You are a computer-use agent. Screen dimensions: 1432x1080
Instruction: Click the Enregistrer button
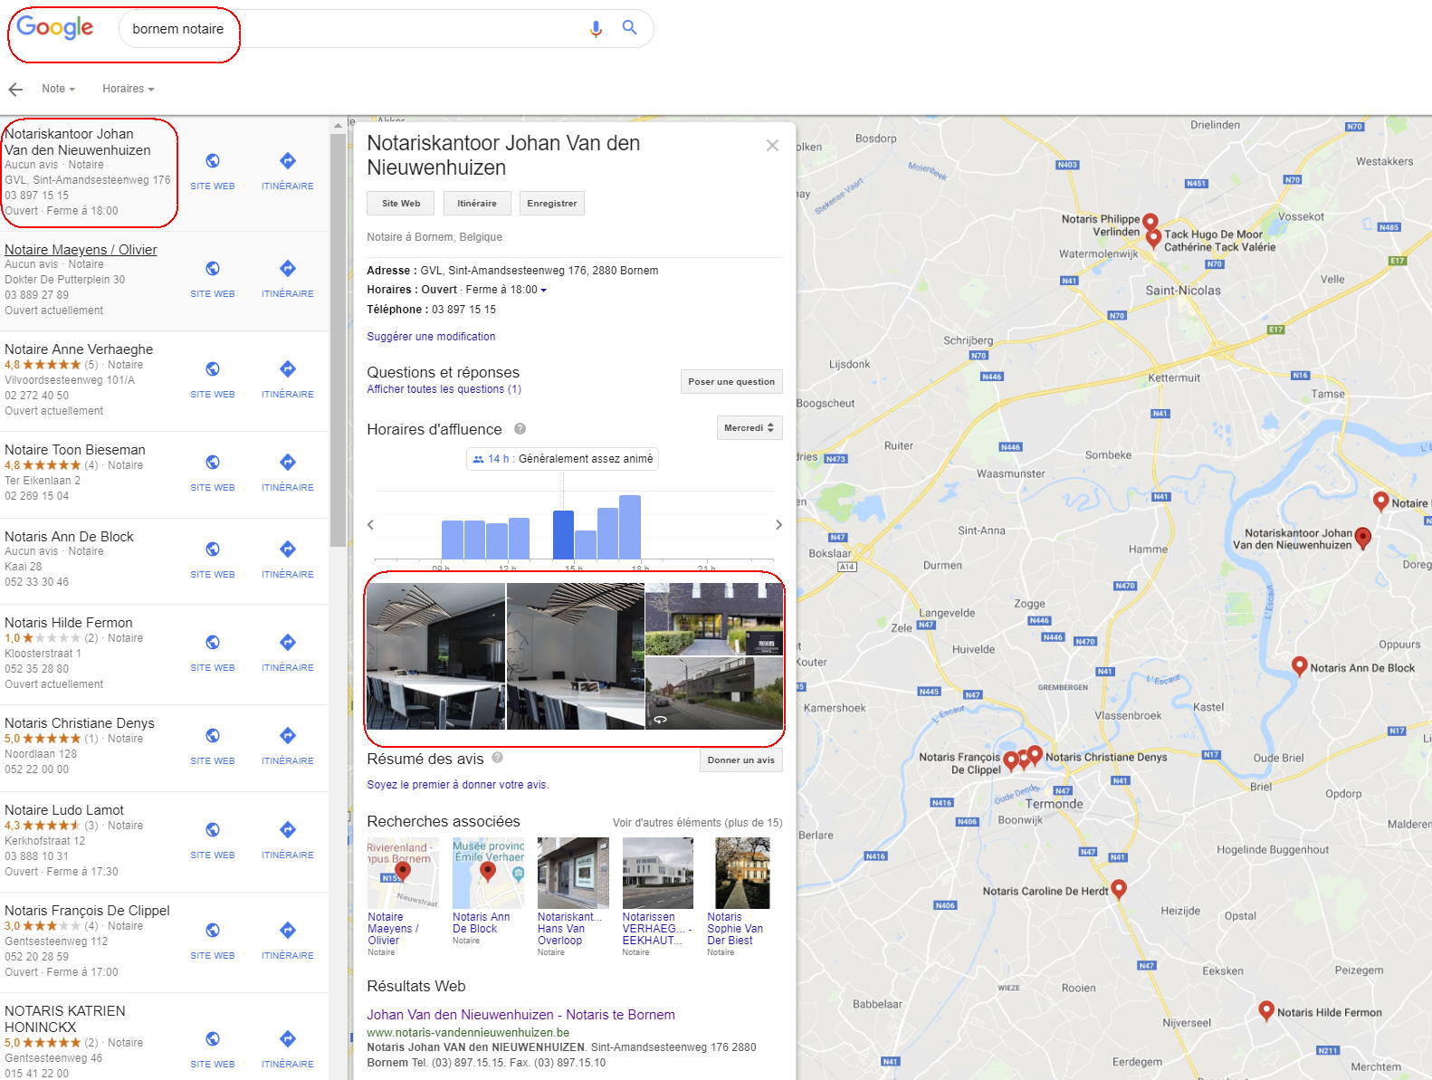552,203
